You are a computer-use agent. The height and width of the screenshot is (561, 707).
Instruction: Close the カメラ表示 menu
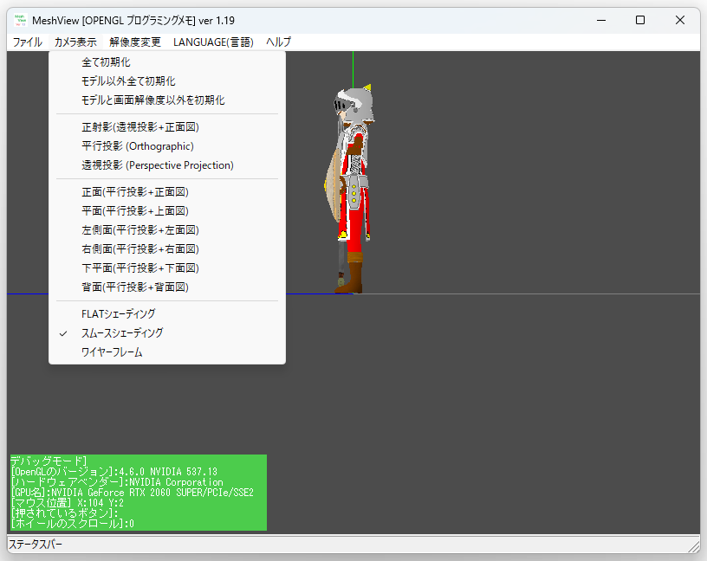[75, 42]
